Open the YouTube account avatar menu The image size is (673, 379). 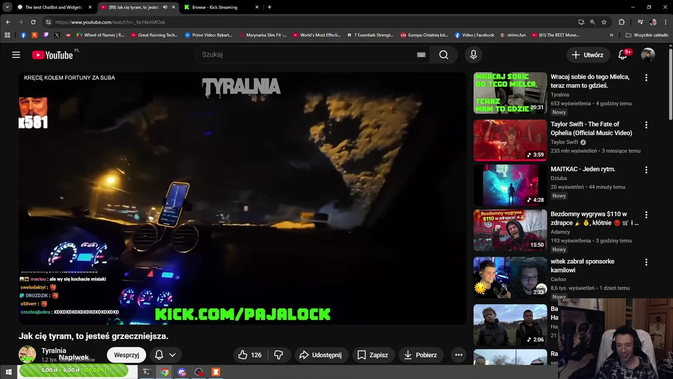point(648,55)
